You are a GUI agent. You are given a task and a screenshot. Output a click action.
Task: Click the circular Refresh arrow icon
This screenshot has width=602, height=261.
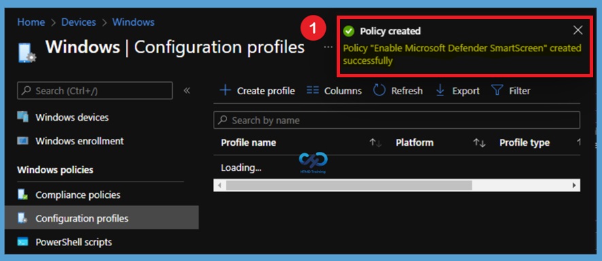[x=379, y=90]
